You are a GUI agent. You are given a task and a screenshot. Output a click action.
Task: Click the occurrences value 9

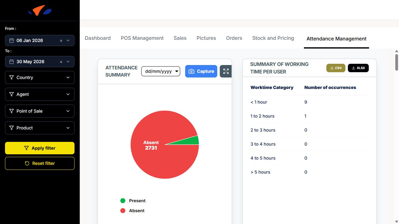click(306, 102)
